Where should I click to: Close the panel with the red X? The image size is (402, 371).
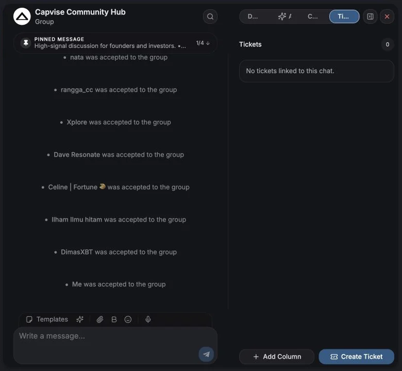tap(387, 16)
